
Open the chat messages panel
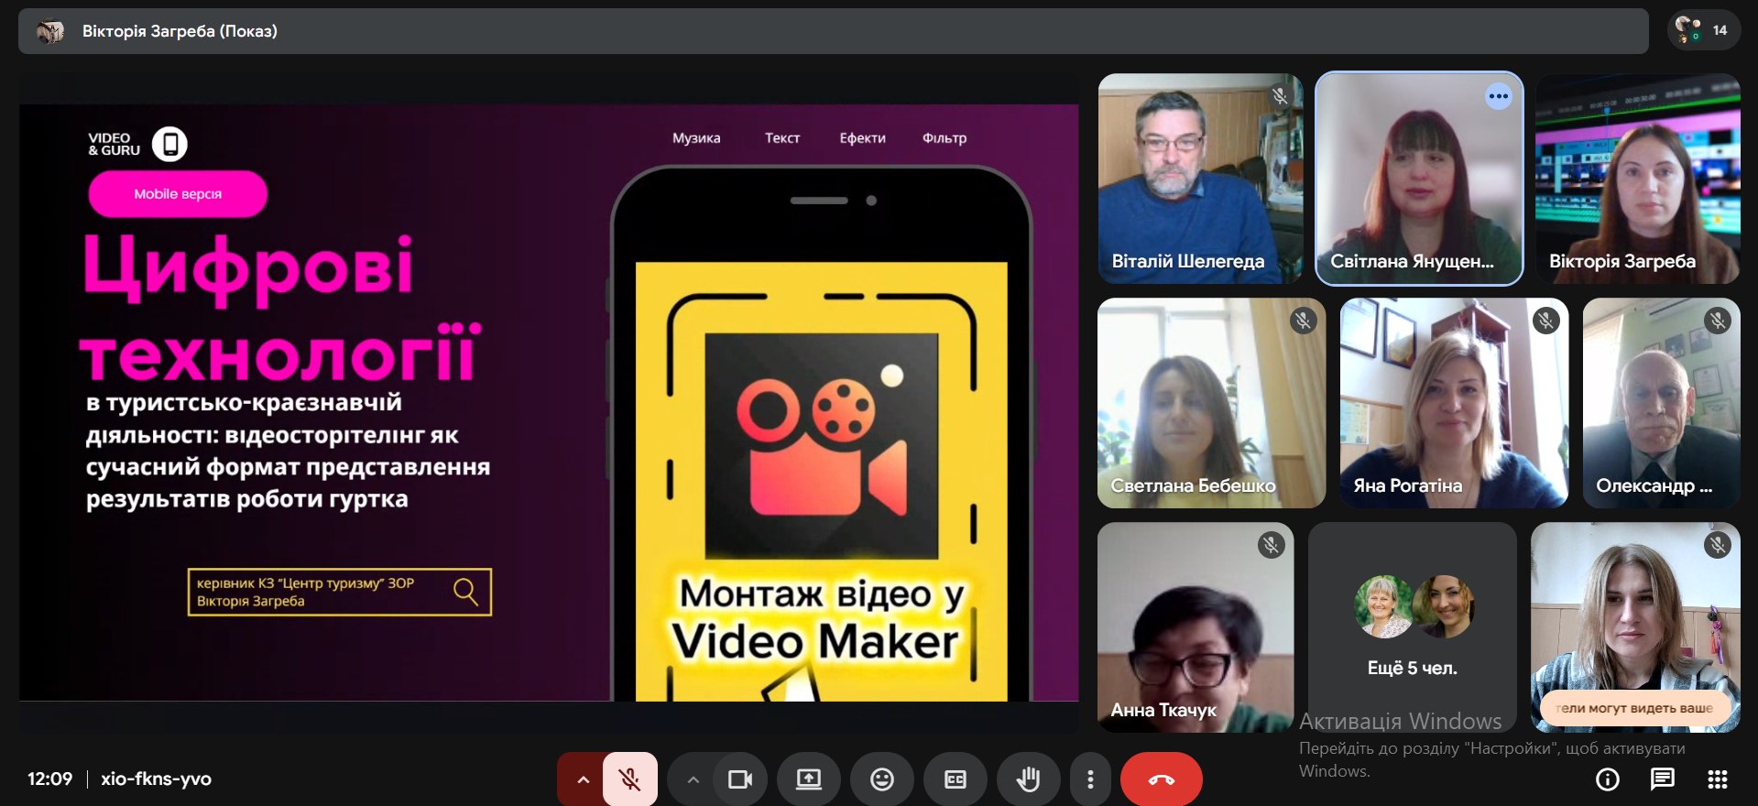pyautogui.click(x=1662, y=779)
